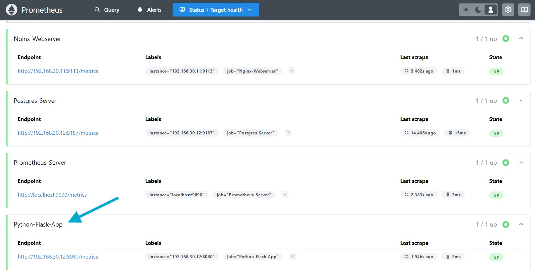The height and width of the screenshot is (274, 535).
Task: Open the Query page
Action: [x=107, y=10]
